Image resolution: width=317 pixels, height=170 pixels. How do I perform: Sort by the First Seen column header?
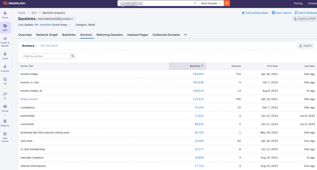(272, 66)
